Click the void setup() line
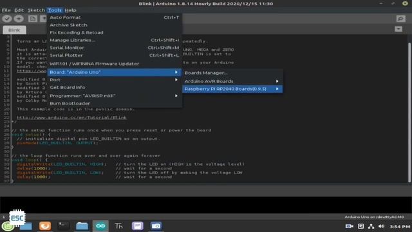The image size is (412, 232). pos(31,135)
